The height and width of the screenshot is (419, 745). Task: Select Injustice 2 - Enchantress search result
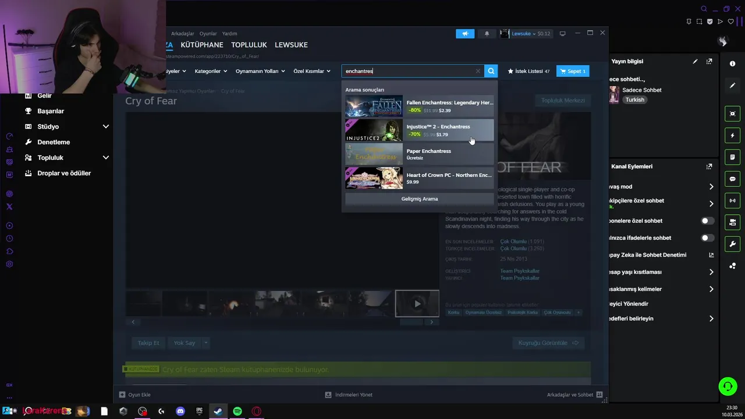pyautogui.click(x=419, y=130)
